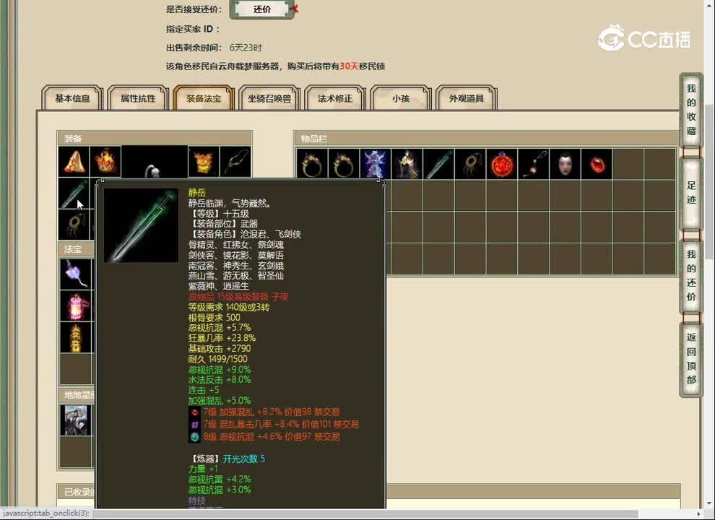This screenshot has width=715, height=520.
Task: Select the pink lantern 法宝 icon
Action: [75, 305]
